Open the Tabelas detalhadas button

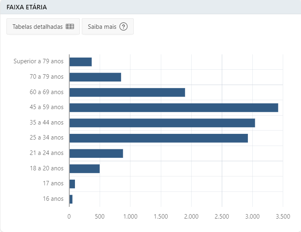pos(43,26)
